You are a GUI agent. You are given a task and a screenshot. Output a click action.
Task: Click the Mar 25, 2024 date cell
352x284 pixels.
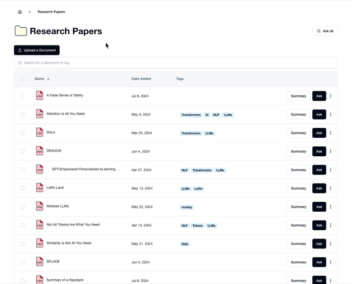[x=142, y=133]
